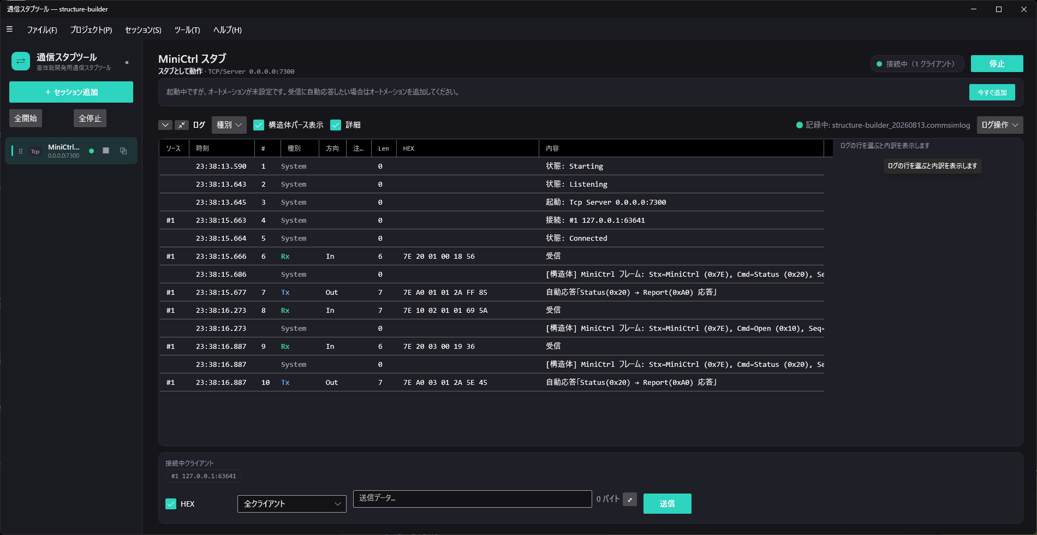The width and height of the screenshot is (1037, 535).
Task: Click the セッション追加 button
Action: click(x=71, y=92)
